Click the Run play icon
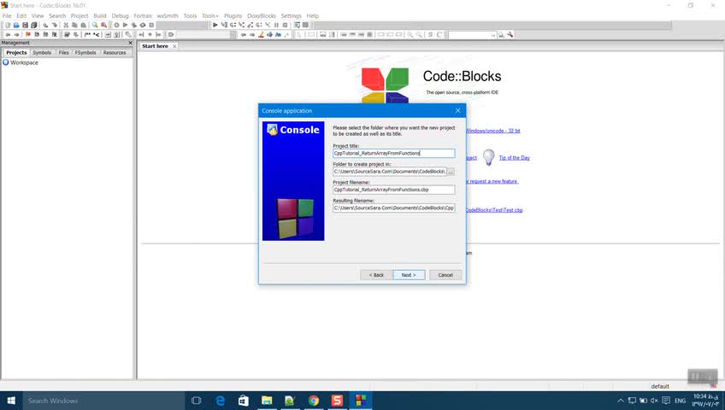This screenshot has width=725, height=410. tap(125, 25)
